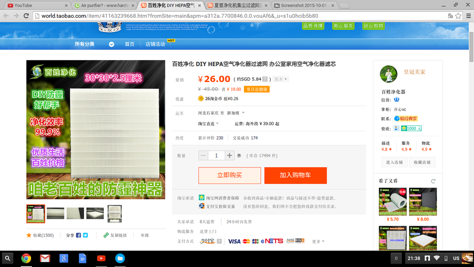Click the VISA payment method icon

234,241
